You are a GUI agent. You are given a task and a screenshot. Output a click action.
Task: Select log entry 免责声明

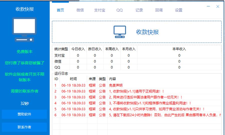[x=136, y=85]
